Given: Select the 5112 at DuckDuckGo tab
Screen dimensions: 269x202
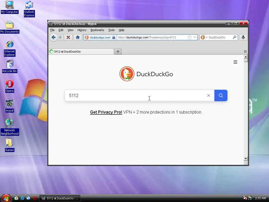Looking at the screenshot, I should 81,52.
